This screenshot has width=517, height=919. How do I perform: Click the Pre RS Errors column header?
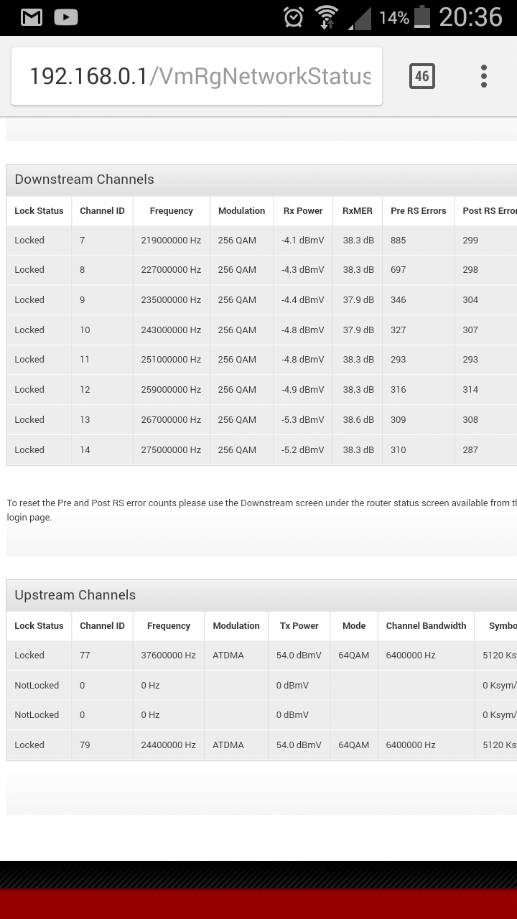click(419, 211)
